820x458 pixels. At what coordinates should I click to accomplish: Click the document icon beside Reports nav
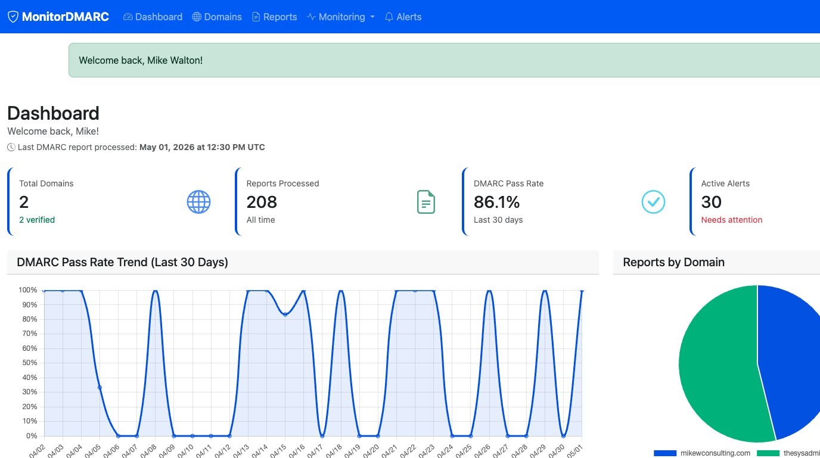tap(256, 17)
